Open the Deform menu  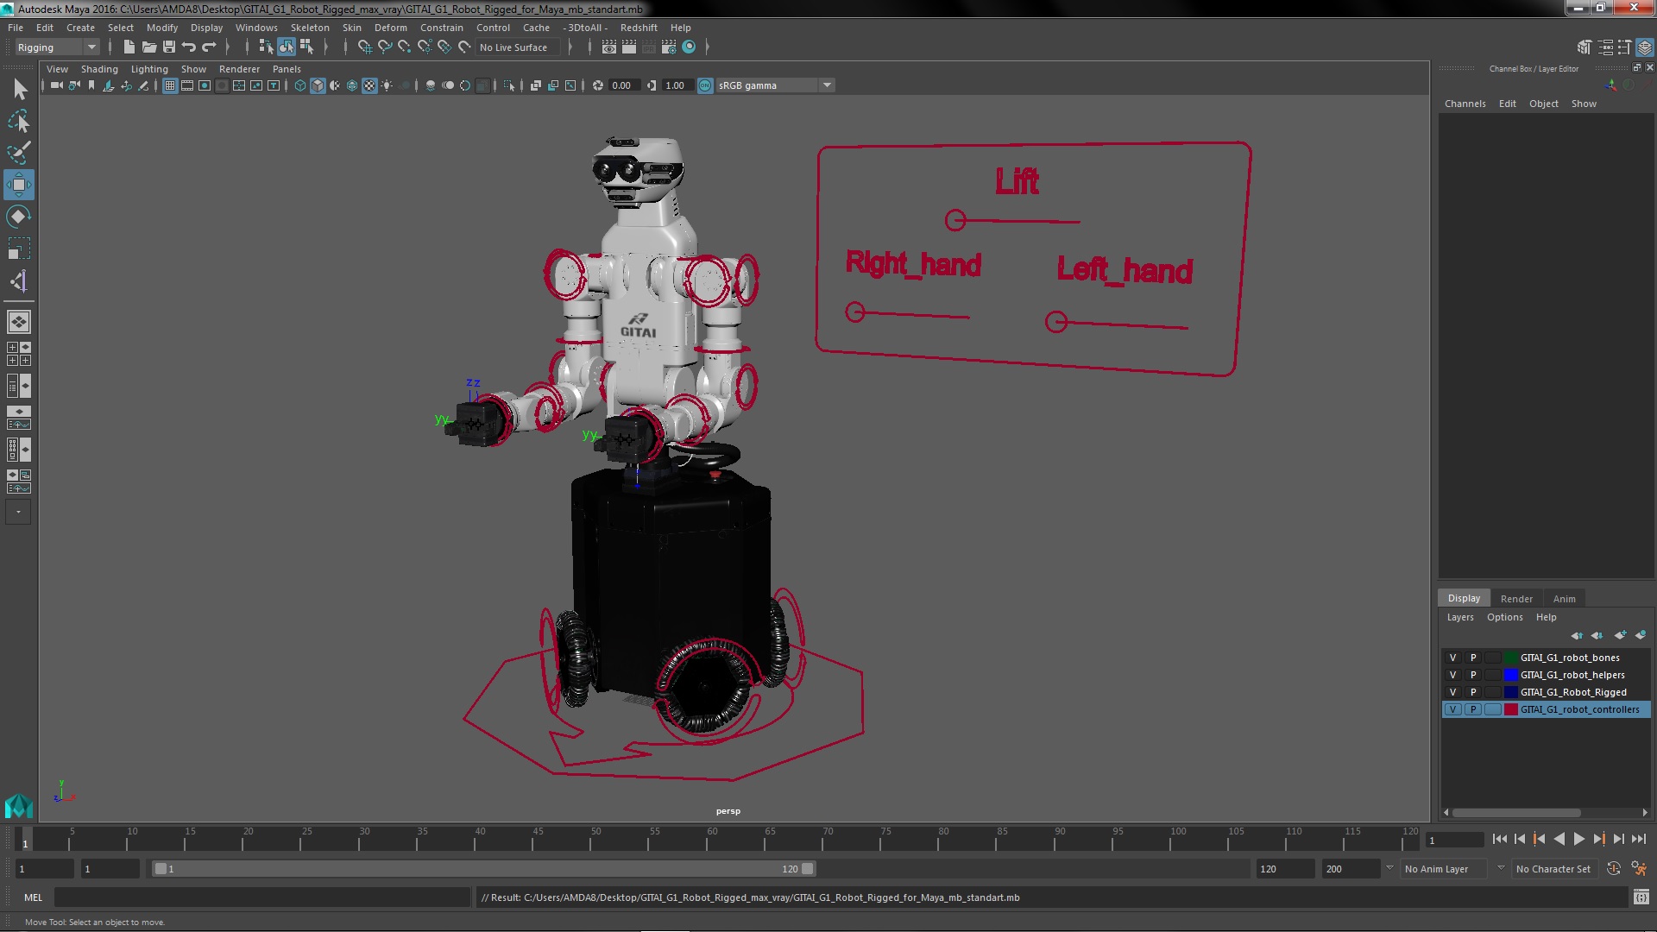click(x=390, y=28)
